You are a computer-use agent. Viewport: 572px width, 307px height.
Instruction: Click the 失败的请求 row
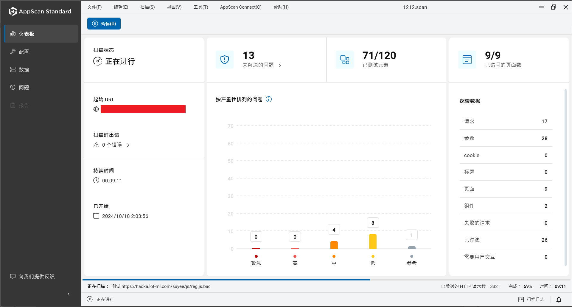pyautogui.click(x=506, y=223)
